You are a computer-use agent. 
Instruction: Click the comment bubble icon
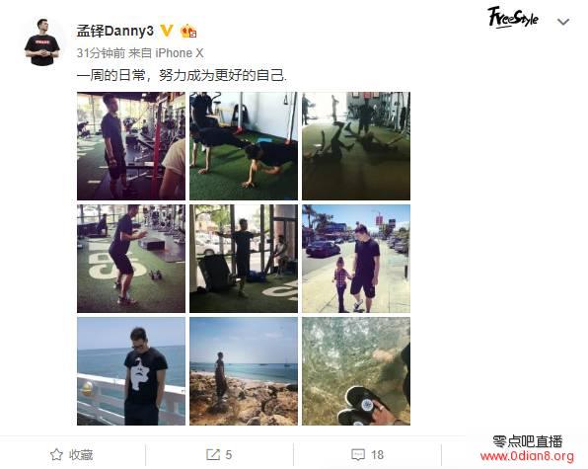tap(358, 455)
